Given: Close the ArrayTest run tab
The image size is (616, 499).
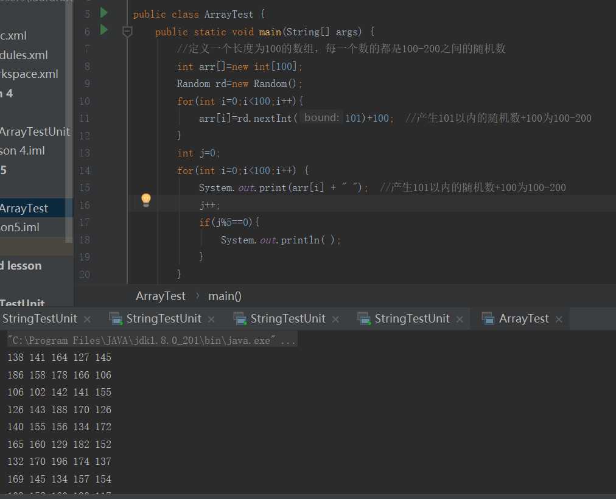Looking at the screenshot, I should point(559,319).
